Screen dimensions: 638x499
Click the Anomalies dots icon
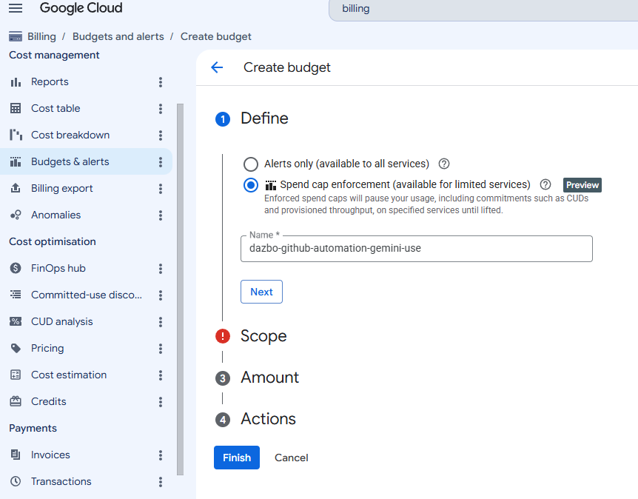(x=16, y=215)
